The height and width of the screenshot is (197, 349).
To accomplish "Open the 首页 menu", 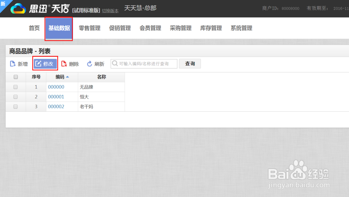I will (34, 28).
